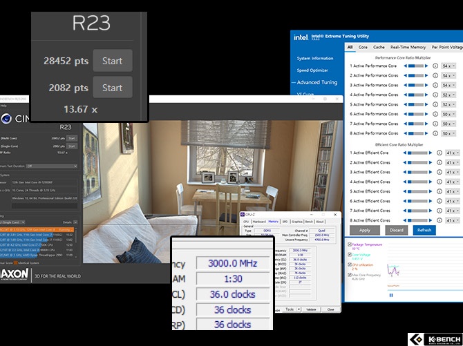Open info for 5 Active Efficient Cores

click(440, 191)
